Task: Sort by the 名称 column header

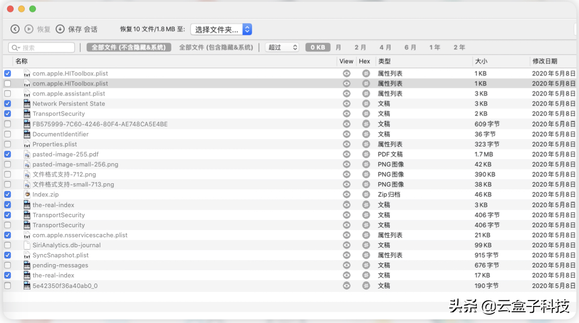Action: (21, 61)
